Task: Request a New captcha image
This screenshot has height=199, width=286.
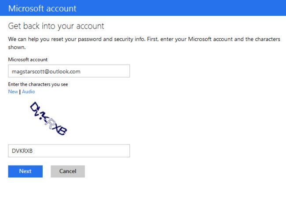Action: pos(13,91)
